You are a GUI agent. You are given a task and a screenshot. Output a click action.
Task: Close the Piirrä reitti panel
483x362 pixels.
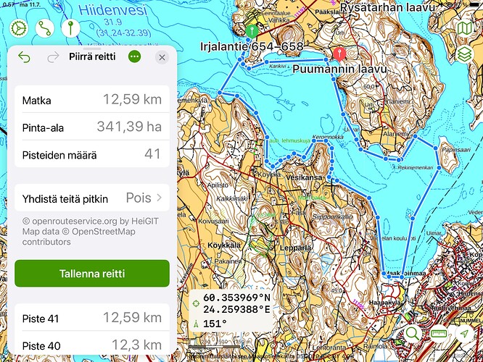[x=162, y=57]
